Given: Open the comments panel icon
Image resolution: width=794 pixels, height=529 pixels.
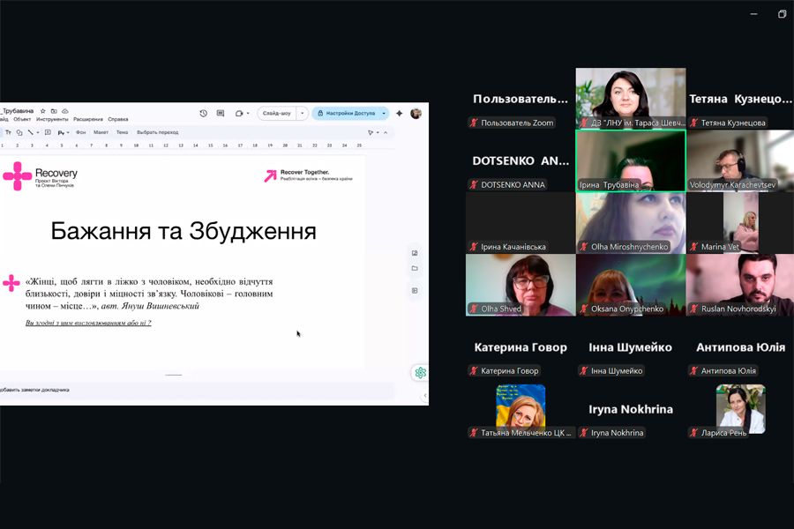Looking at the screenshot, I should (221, 114).
